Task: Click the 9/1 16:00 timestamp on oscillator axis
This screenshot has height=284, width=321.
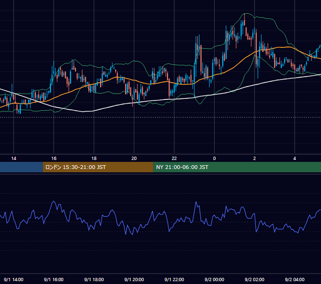Action: click(54, 279)
